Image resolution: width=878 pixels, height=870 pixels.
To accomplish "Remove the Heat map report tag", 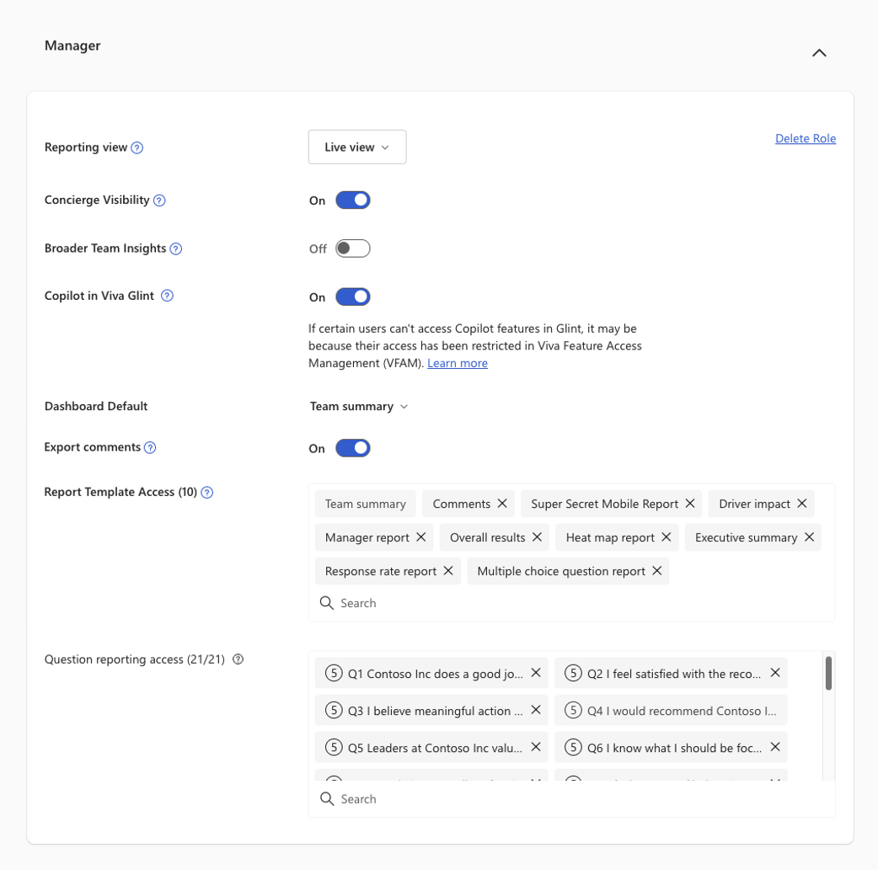I will (666, 536).
